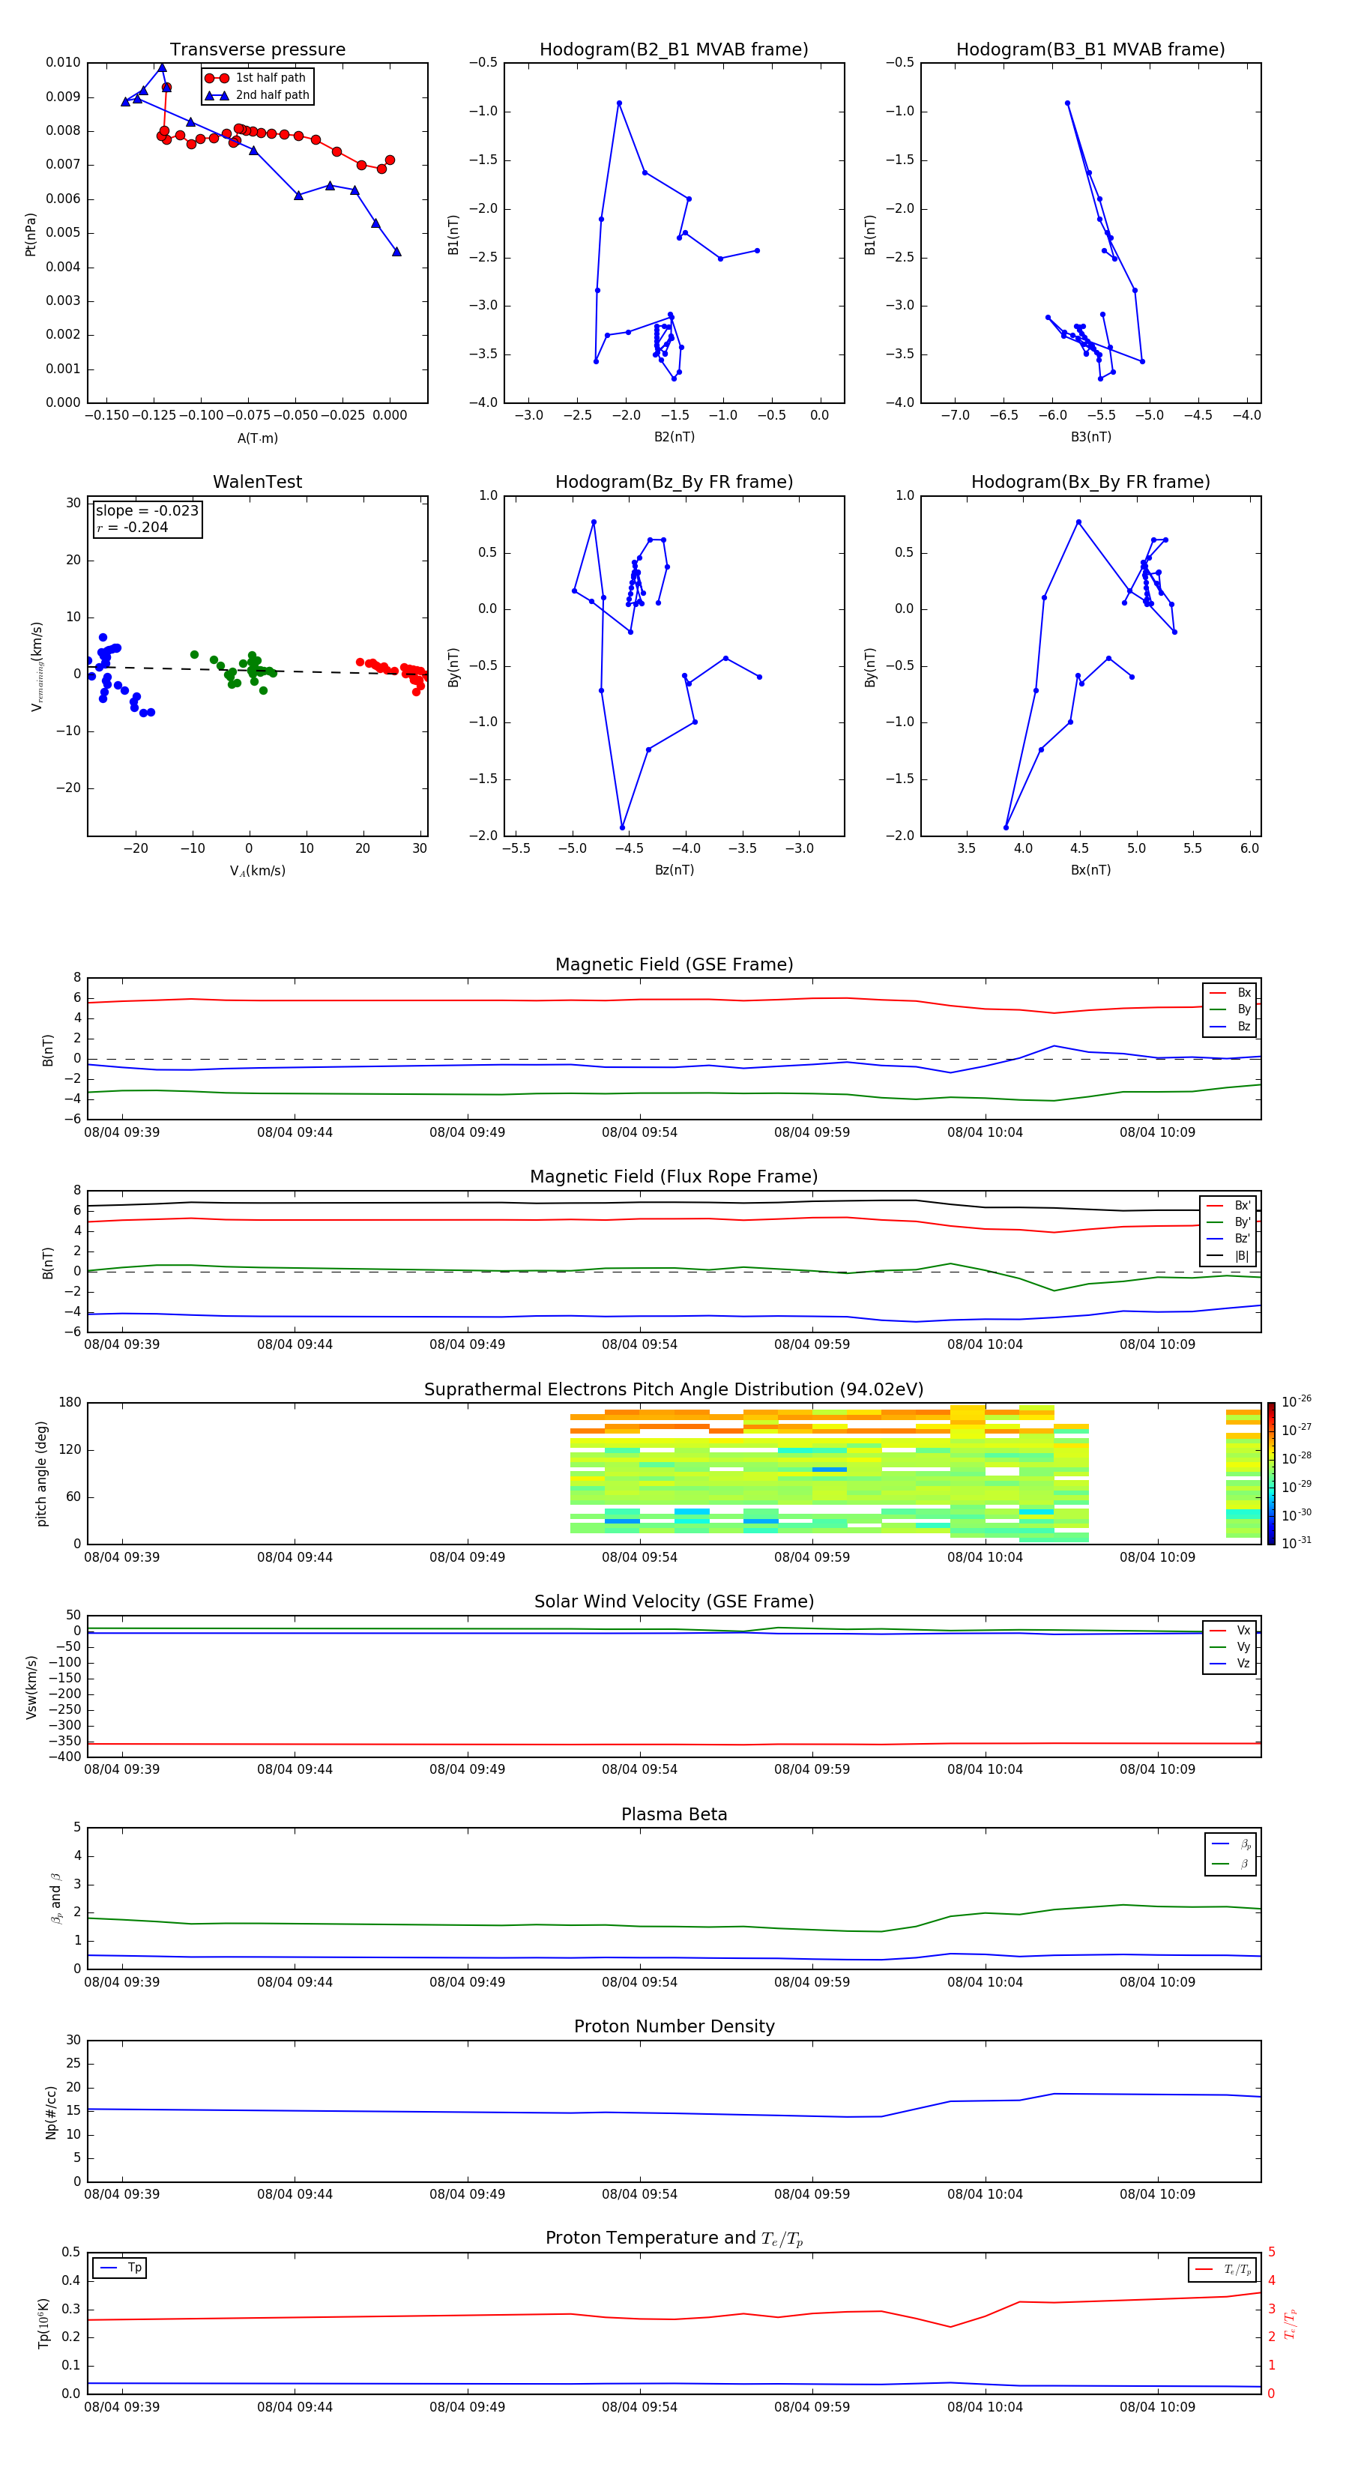The width and height of the screenshot is (1349, 2473).
Task: Click 'Proton Temperature and Te/Tp' title
Action: click(x=674, y=2238)
